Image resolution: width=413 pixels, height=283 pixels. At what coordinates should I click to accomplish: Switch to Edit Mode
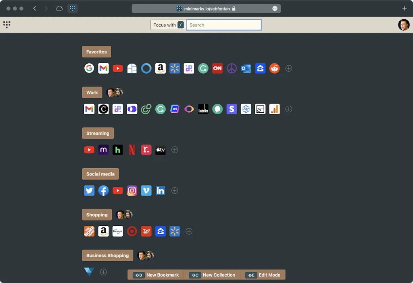coord(263,275)
